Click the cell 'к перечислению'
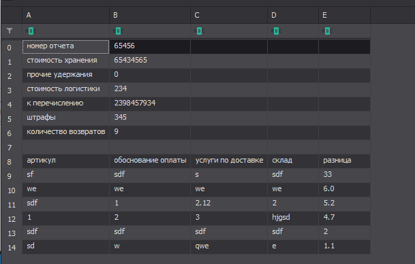415x264 pixels. tap(65, 104)
